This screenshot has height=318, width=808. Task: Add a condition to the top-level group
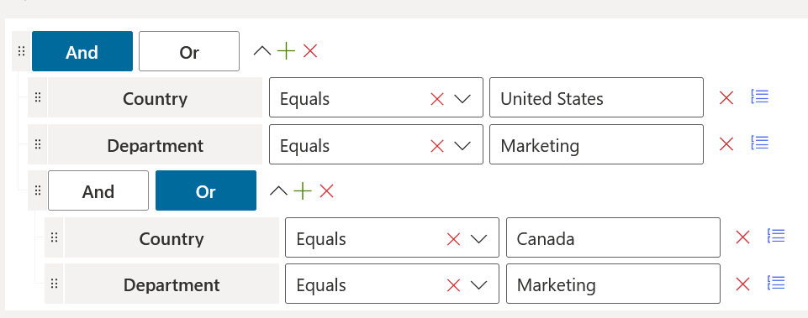coord(286,51)
